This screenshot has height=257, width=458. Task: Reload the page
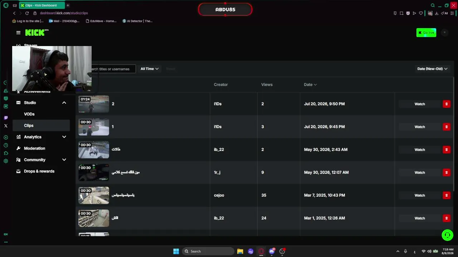[x=27, y=13]
